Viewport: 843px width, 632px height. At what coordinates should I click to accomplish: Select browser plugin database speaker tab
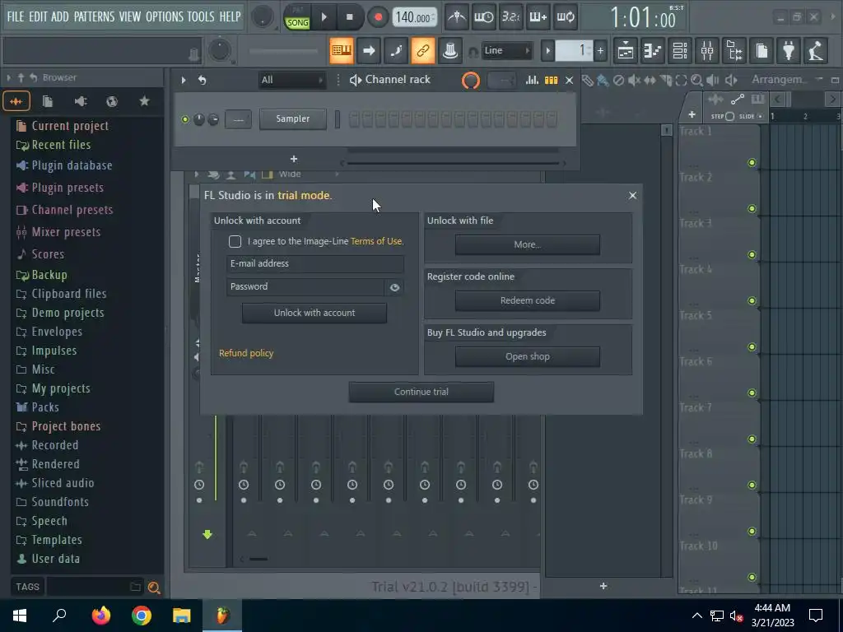[80, 101]
